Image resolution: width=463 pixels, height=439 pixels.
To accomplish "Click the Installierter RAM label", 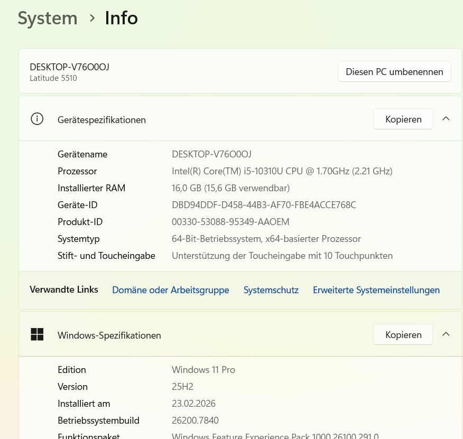I will 91,188.
